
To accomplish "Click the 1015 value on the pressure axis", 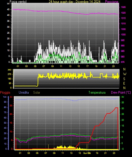I will pos(123,18).
